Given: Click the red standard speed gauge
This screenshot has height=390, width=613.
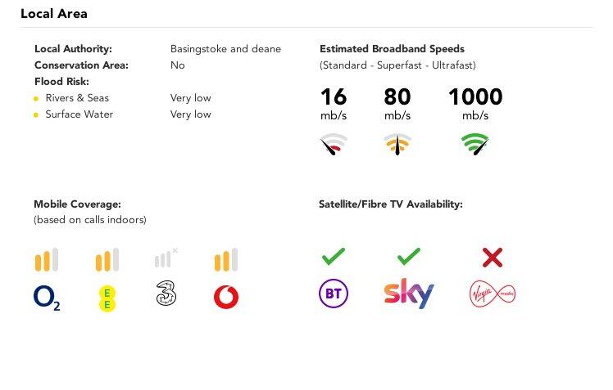Looking at the screenshot, I should click(334, 146).
